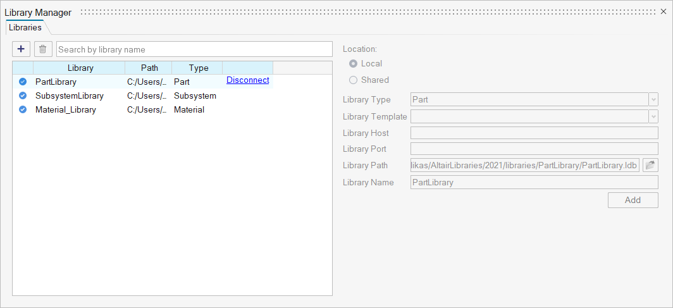Screen dimensions: 673x308
Task: Click the browse folder icon beside Library Path
Action: (x=650, y=166)
